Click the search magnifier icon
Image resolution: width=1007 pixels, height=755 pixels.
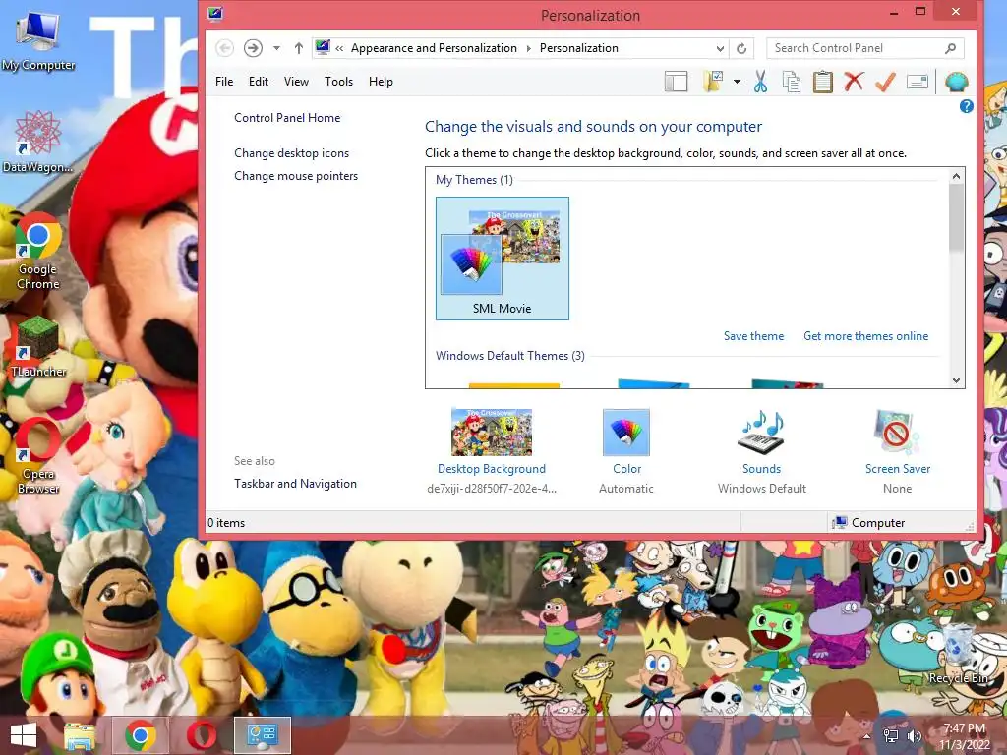(951, 48)
